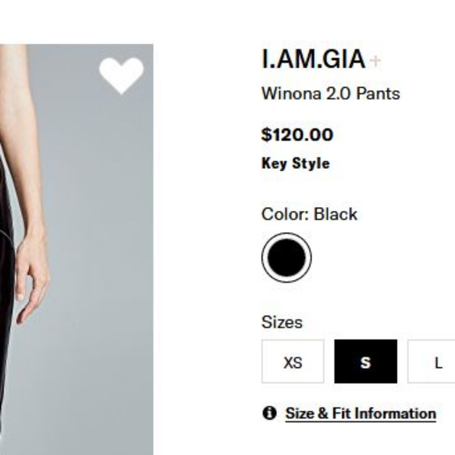The image size is (455, 455).
Task: Click the plus icon beside I.AM.GIA
Action: tap(375, 61)
